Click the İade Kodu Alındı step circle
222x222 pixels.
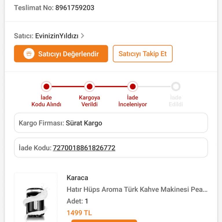[46, 86]
